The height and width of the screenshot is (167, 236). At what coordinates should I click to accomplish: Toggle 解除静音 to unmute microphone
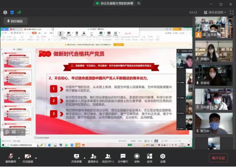pos(11,158)
